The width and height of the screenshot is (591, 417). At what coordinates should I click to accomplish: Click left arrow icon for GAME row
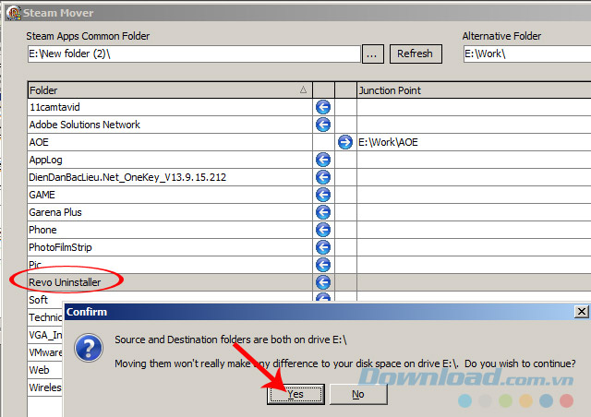tap(323, 195)
